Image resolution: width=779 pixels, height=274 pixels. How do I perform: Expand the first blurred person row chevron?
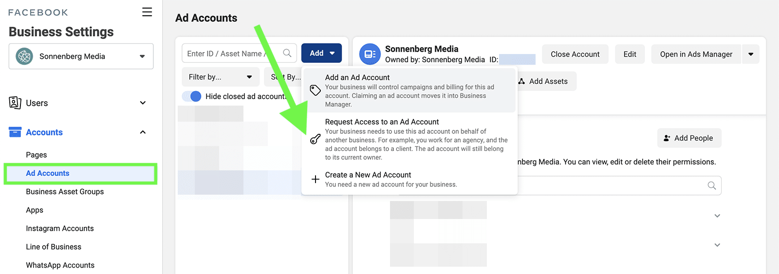click(717, 216)
